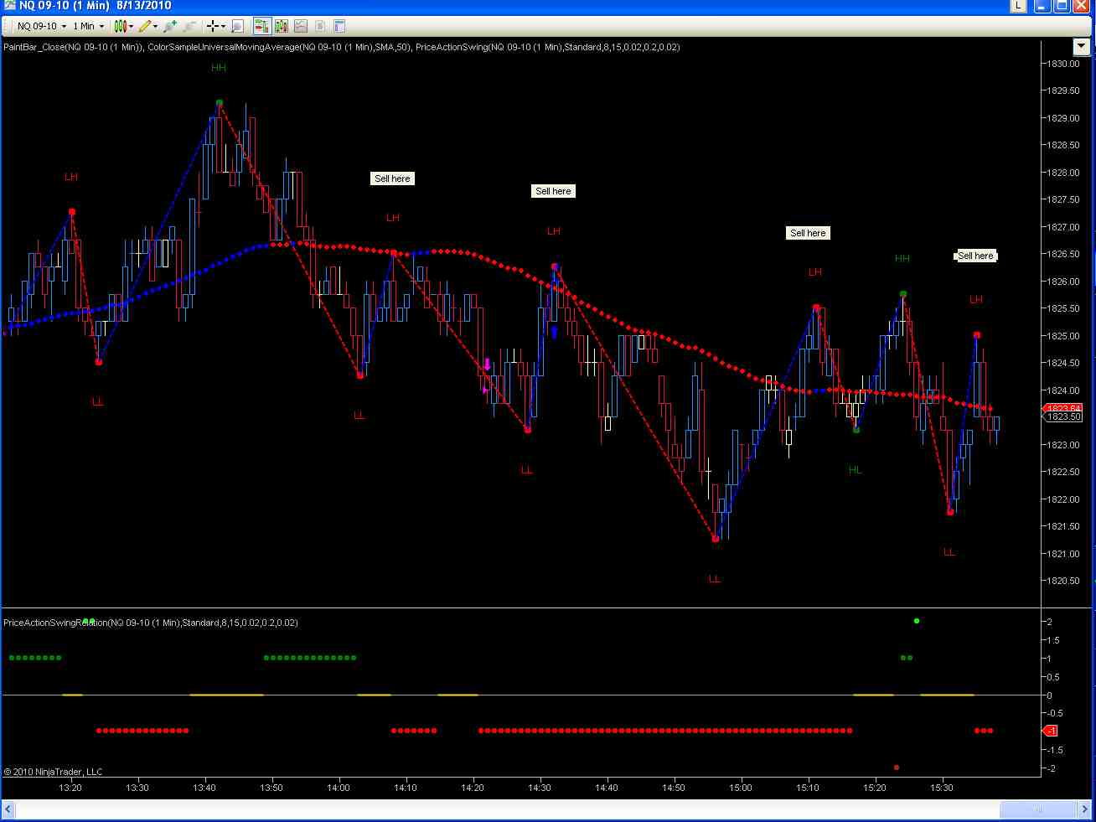Click the L link button in title bar
Viewport: 1096px width, 822px height.
point(1018,6)
